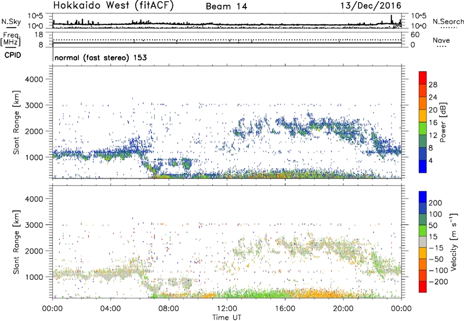Click the "Nave" legend label
Screen dimensions: 464x321
coord(441,41)
